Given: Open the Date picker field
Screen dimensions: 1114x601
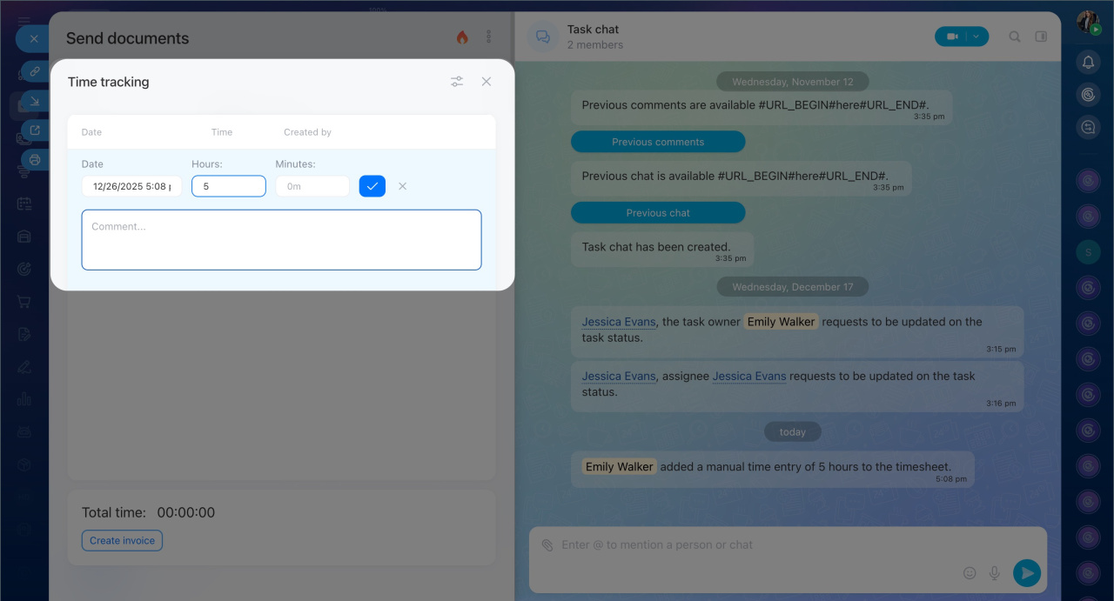Looking at the screenshot, I should coord(131,186).
